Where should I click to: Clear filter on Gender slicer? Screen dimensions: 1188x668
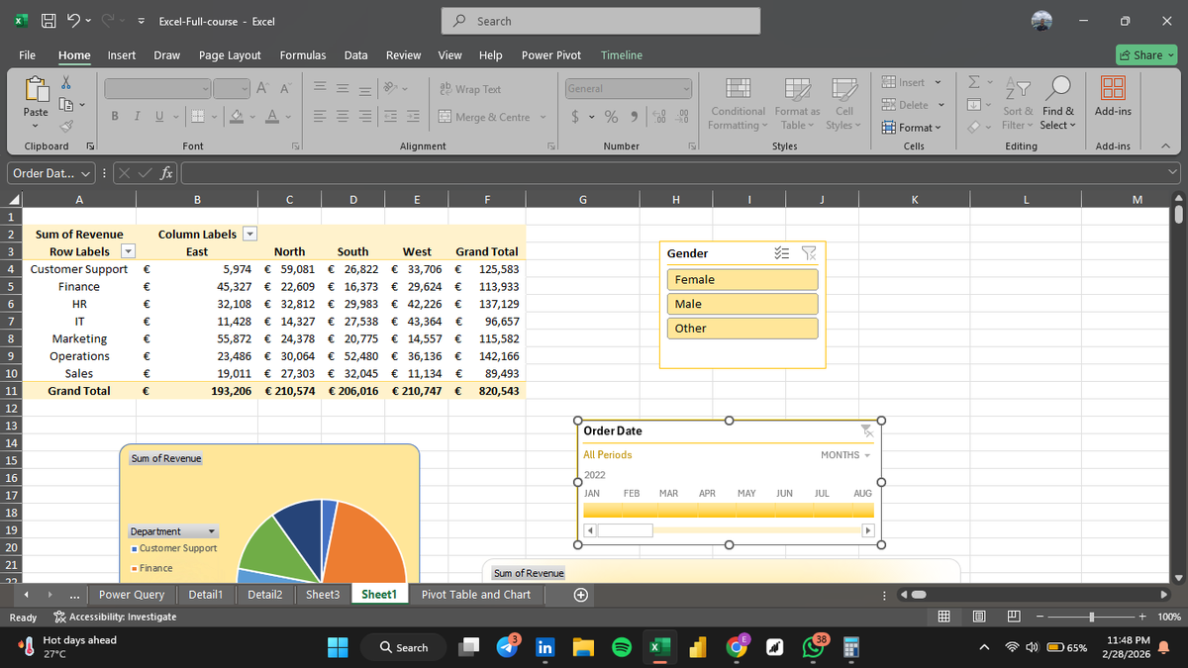tap(807, 253)
